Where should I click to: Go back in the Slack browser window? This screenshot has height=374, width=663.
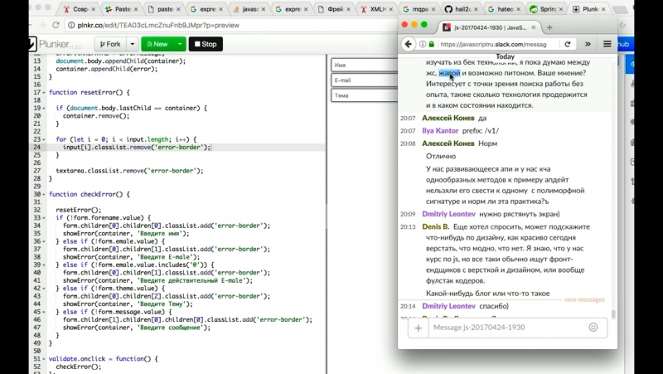408,44
